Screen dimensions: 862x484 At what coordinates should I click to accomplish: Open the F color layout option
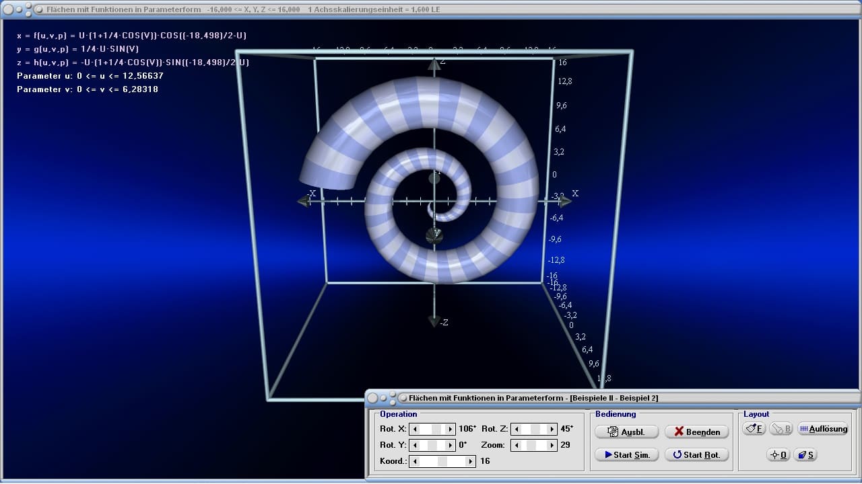754,429
